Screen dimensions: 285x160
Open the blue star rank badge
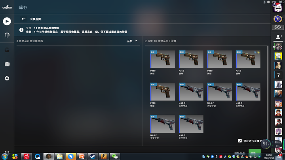[x=278, y=19]
